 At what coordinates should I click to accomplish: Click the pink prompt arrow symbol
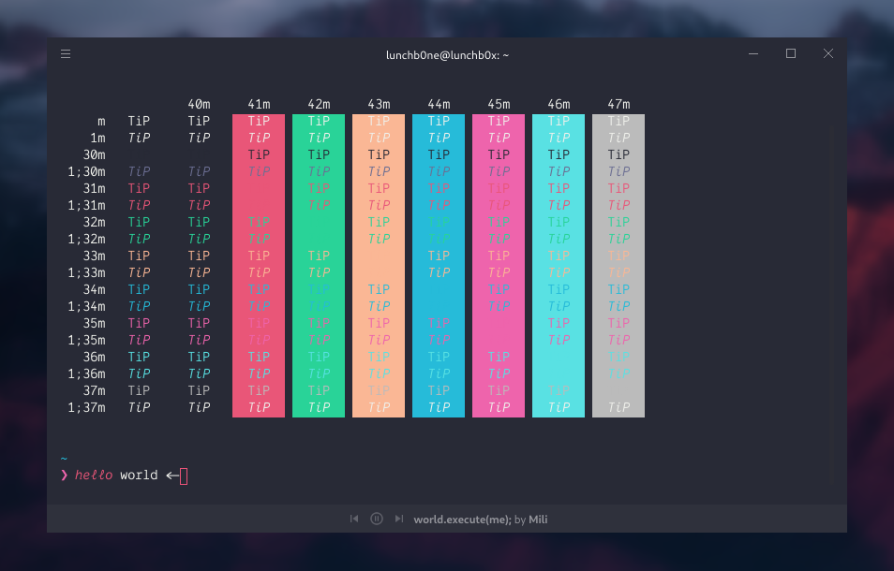click(x=64, y=475)
